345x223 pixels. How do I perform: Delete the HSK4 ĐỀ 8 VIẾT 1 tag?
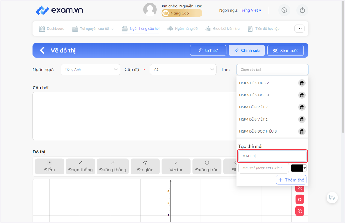click(x=302, y=119)
